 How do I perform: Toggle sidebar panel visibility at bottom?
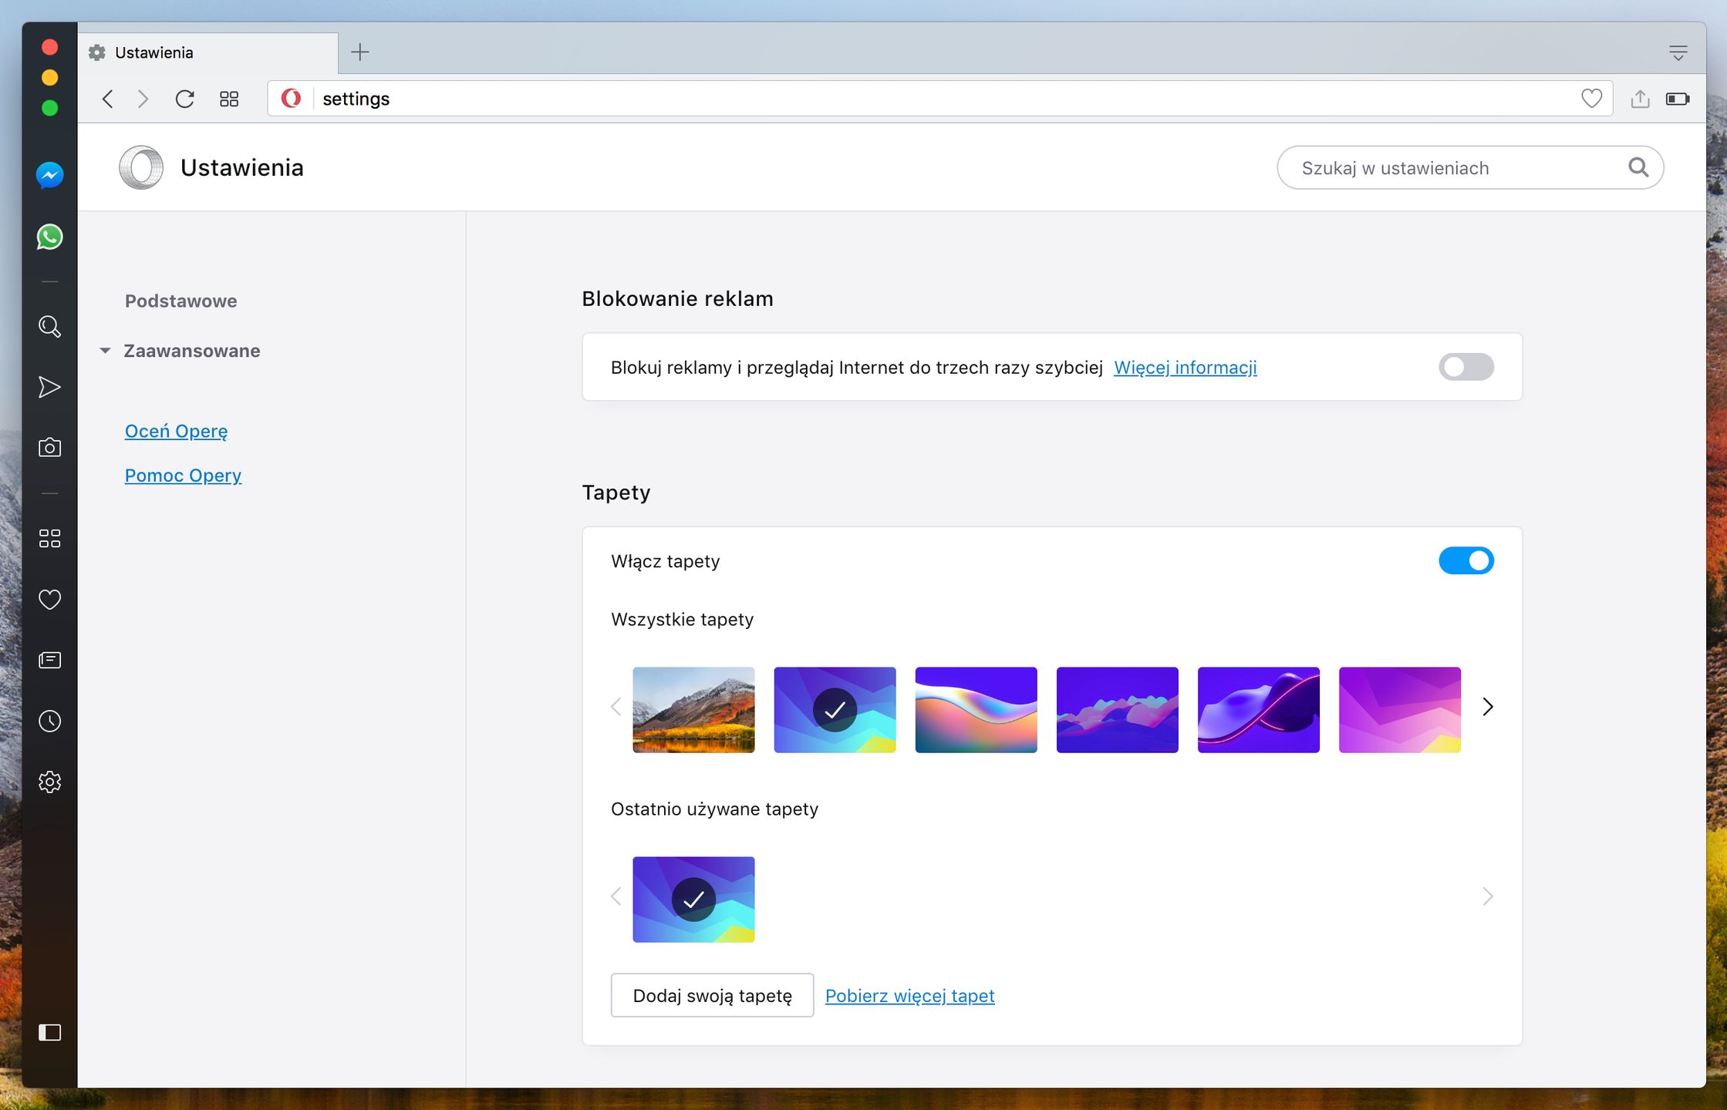[x=49, y=1032]
